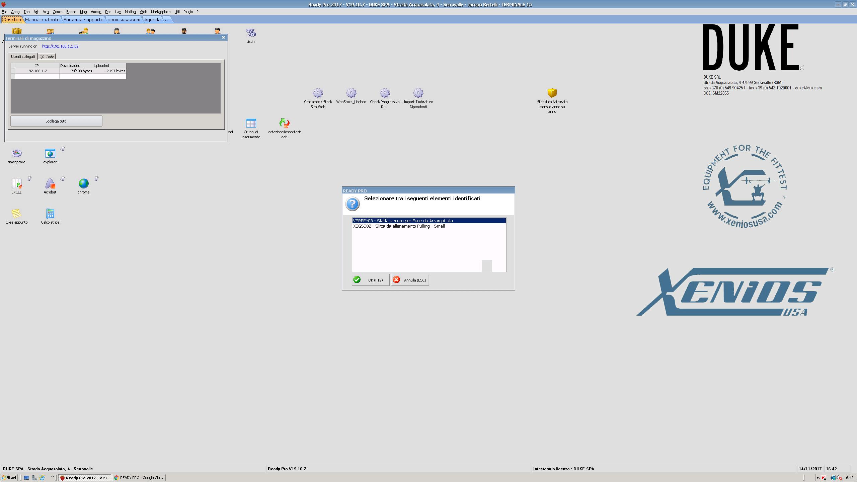This screenshot has width=857, height=482.
Task: Select Utenti collegati tab
Action: click(x=23, y=57)
